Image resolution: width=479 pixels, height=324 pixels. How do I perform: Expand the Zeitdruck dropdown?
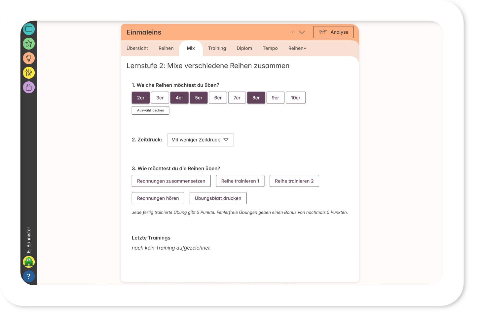coord(201,140)
